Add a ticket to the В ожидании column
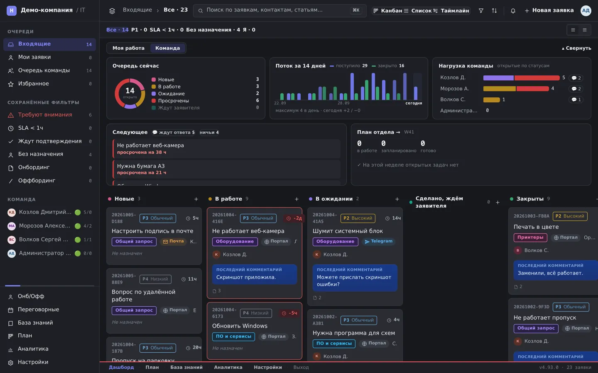The height and width of the screenshot is (373, 598). 397,199
